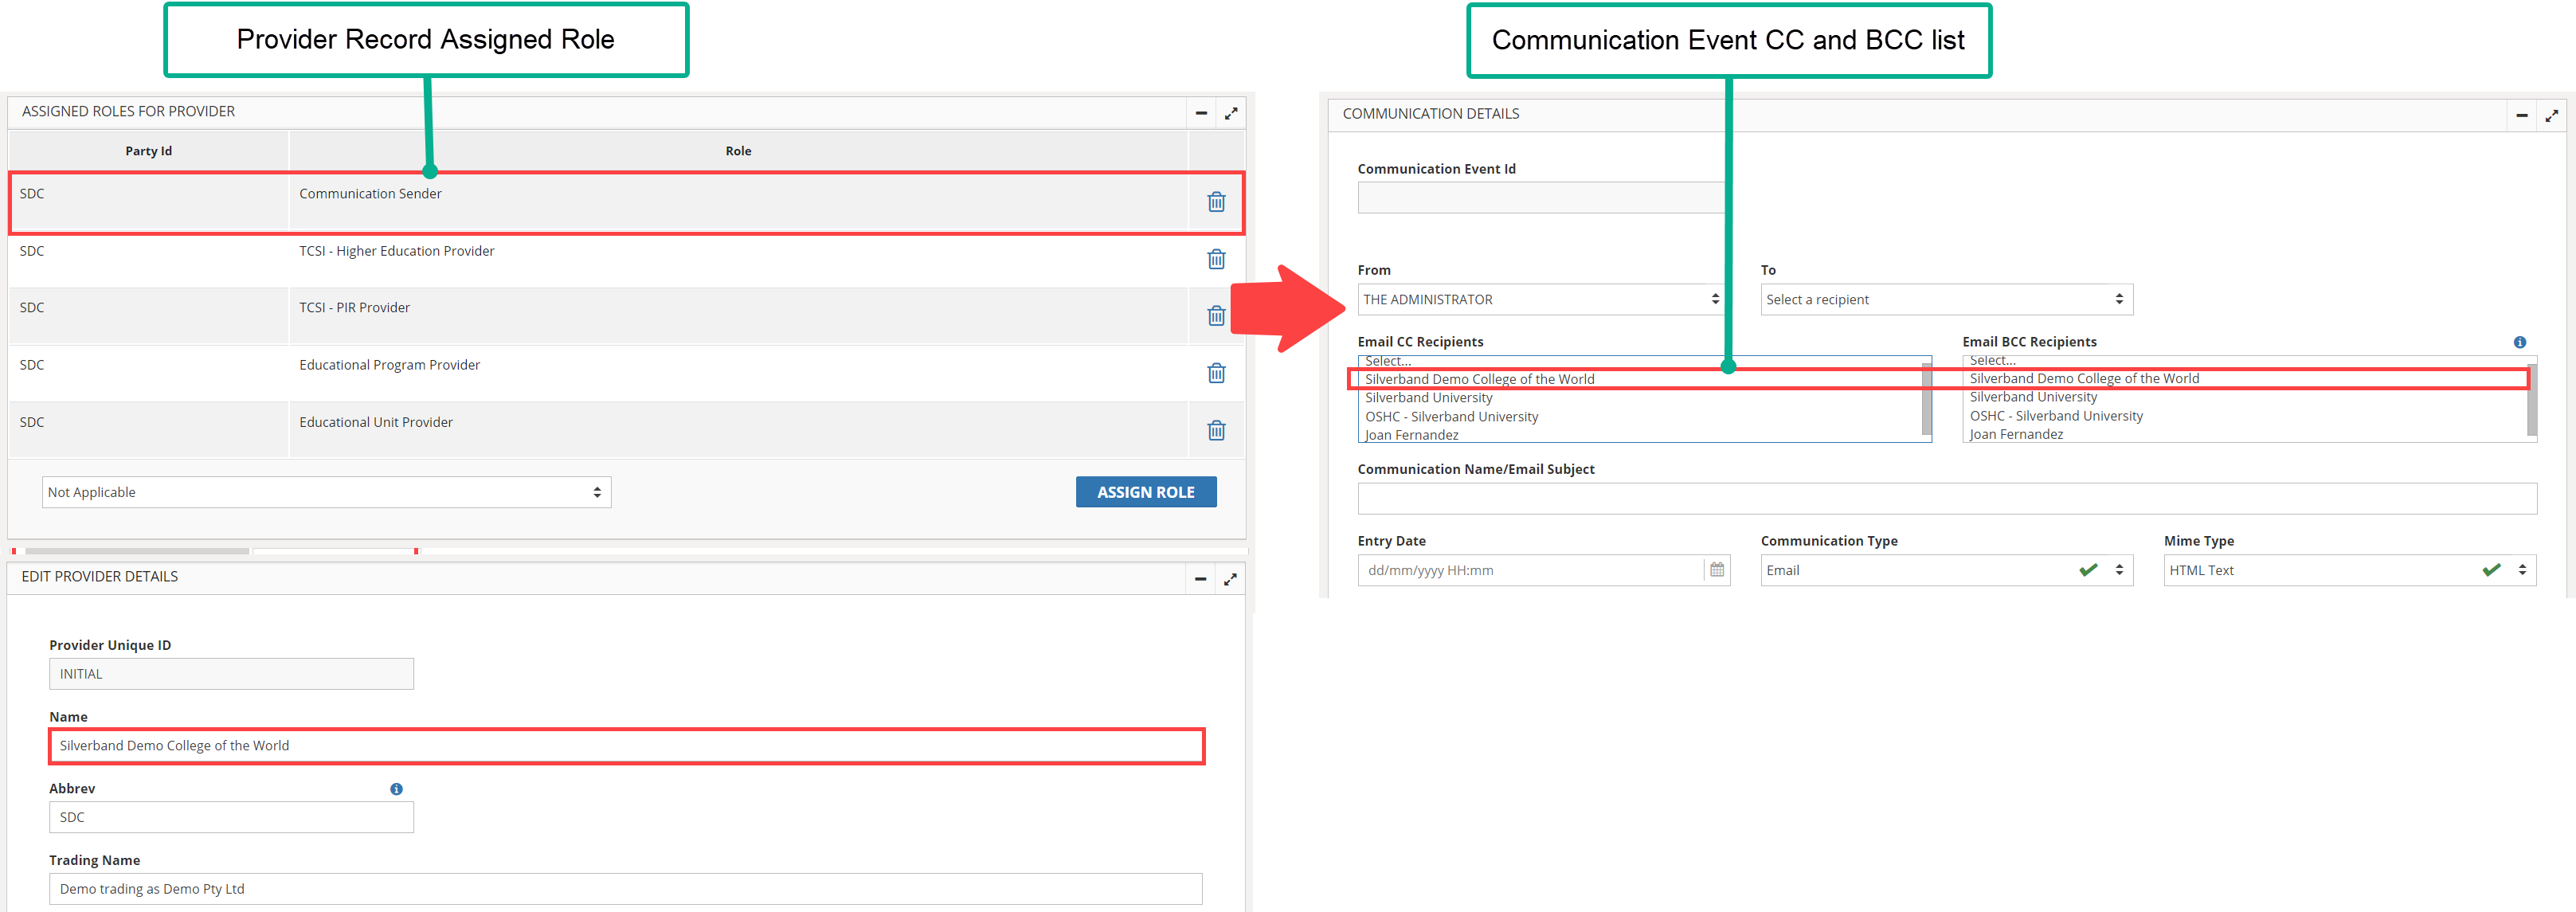Open the Entry Date calendar picker
This screenshot has width=2576, height=912.
pos(1717,570)
